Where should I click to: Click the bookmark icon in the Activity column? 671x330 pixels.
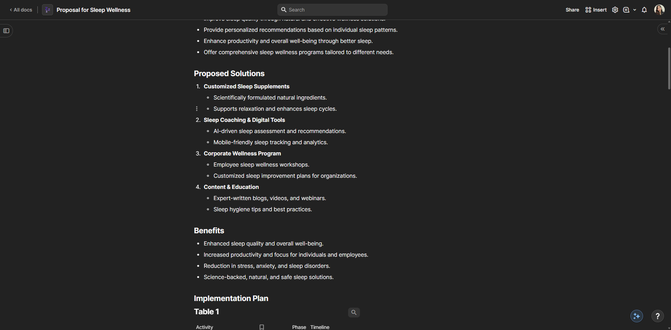point(262,327)
